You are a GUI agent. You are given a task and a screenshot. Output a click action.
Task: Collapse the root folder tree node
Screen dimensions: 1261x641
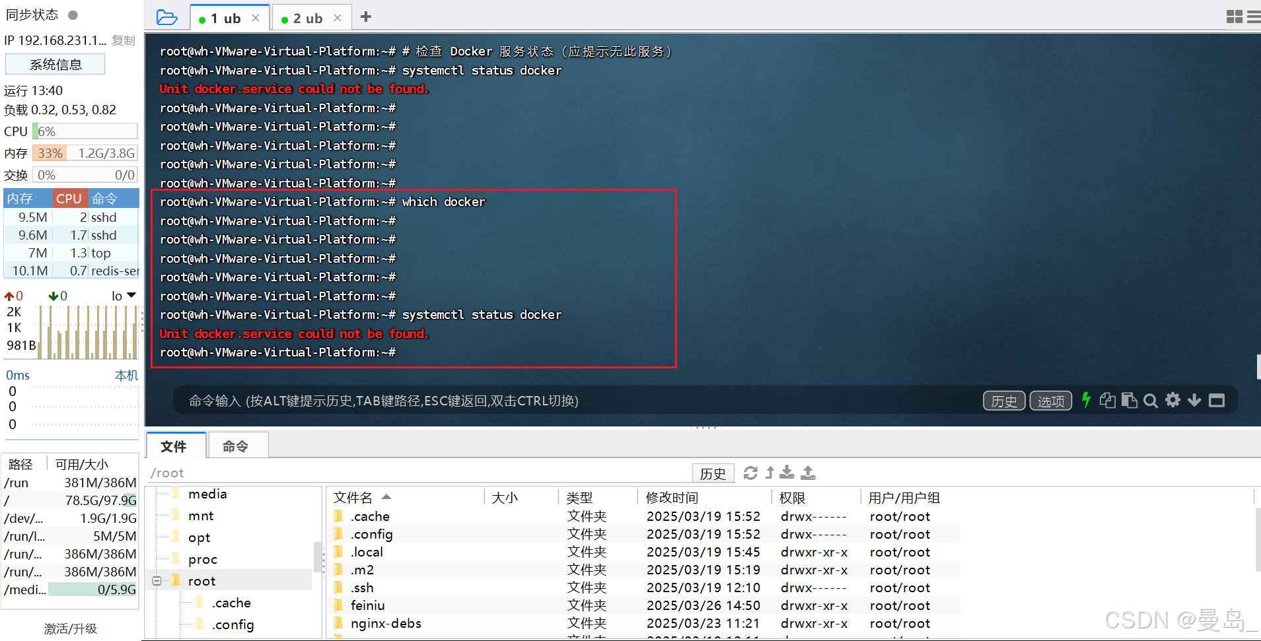tap(157, 581)
